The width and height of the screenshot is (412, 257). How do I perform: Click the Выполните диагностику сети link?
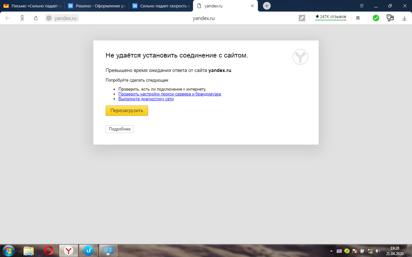point(146,99)
